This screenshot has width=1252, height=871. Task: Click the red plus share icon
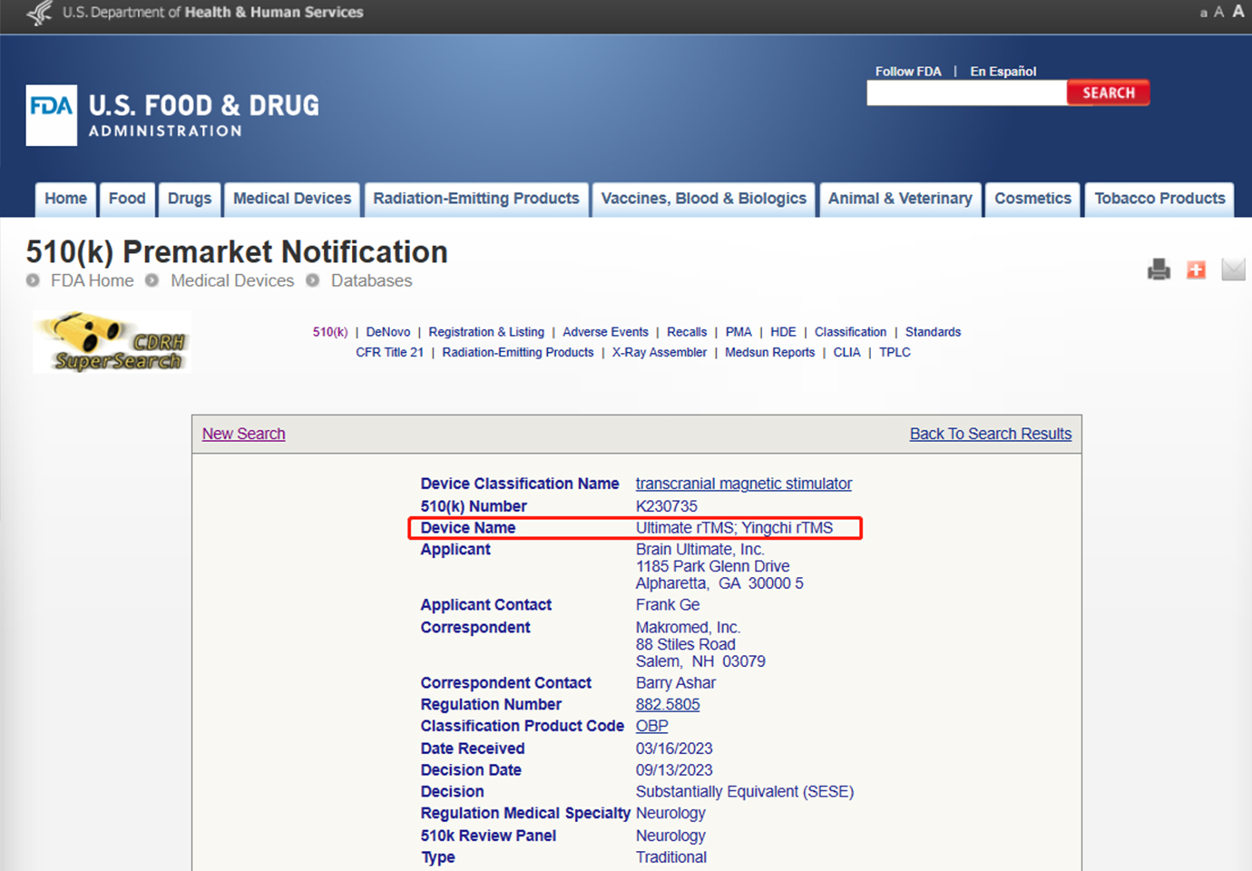1196,269
